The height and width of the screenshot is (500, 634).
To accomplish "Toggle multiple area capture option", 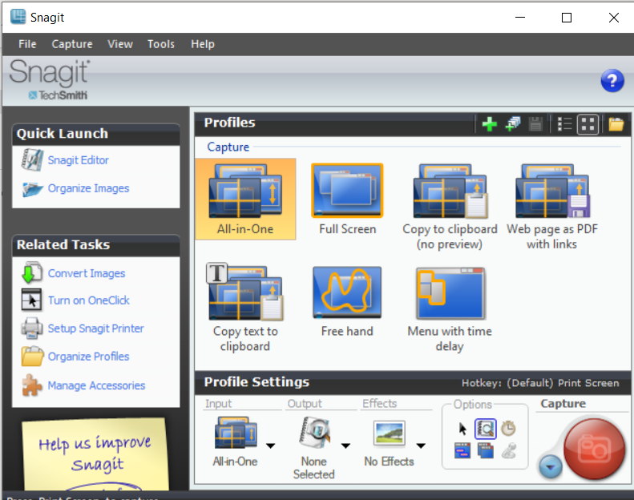I will pos(485,450).
